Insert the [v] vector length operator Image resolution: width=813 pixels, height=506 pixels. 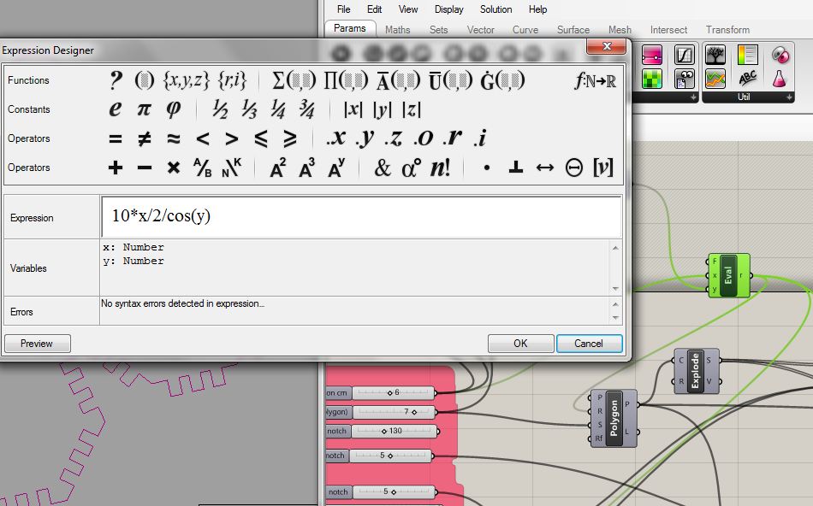click(603, 168)
